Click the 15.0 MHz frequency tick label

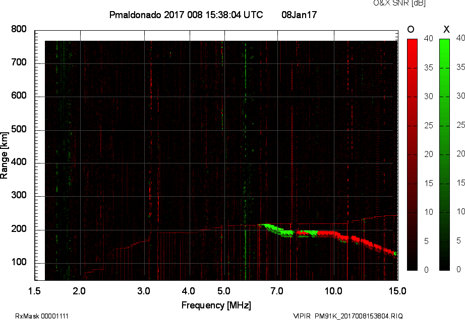pos(397,291)
